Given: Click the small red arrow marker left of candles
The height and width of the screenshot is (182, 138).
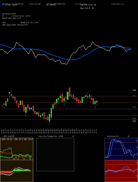Looking at the screenshot, I should [2, 106].
